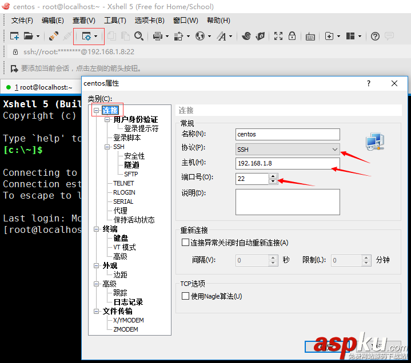
Task: Collapse the 高级 top-level tree node
Action: point(97,284)
